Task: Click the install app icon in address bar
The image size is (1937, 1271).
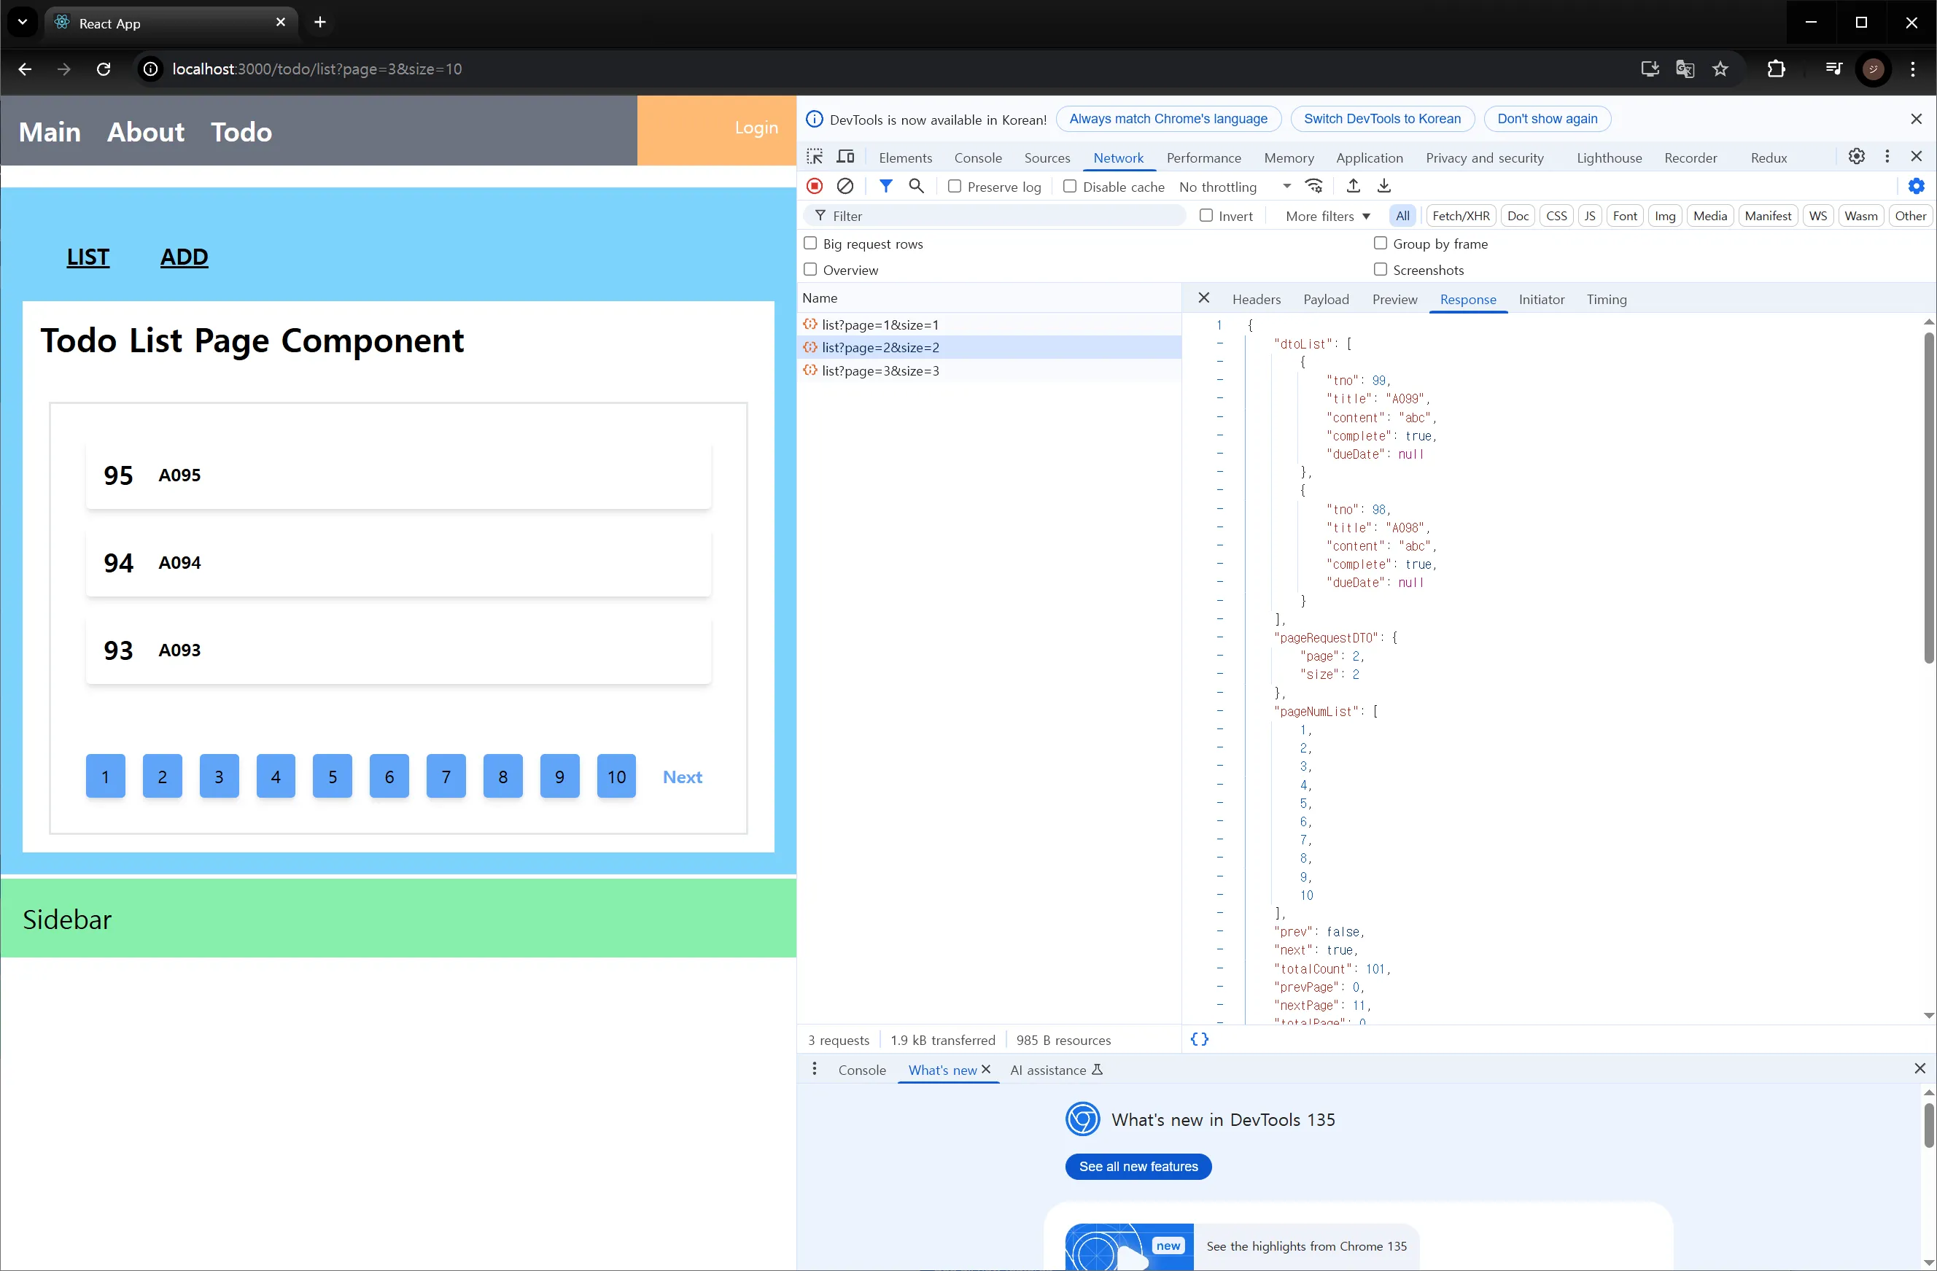Action: click(x=1650, y=69)
